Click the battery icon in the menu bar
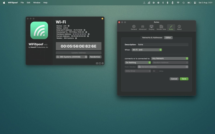 (x=189, y=3)
